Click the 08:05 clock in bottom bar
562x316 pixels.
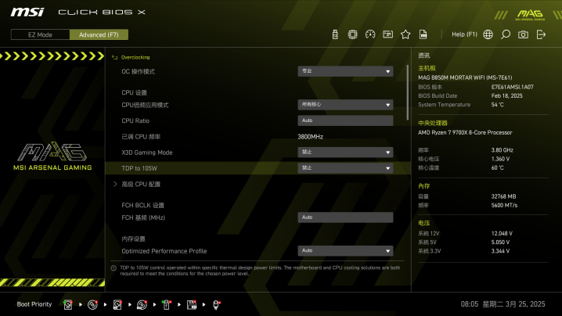pyautogui.click(x=469, y=304)
